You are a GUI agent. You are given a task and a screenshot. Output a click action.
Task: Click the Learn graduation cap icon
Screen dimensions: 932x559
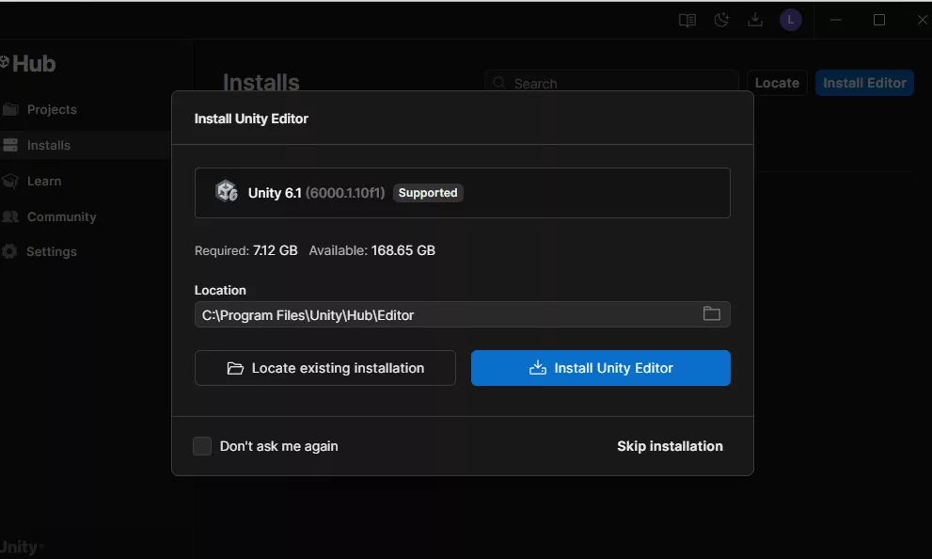(10, 181)
